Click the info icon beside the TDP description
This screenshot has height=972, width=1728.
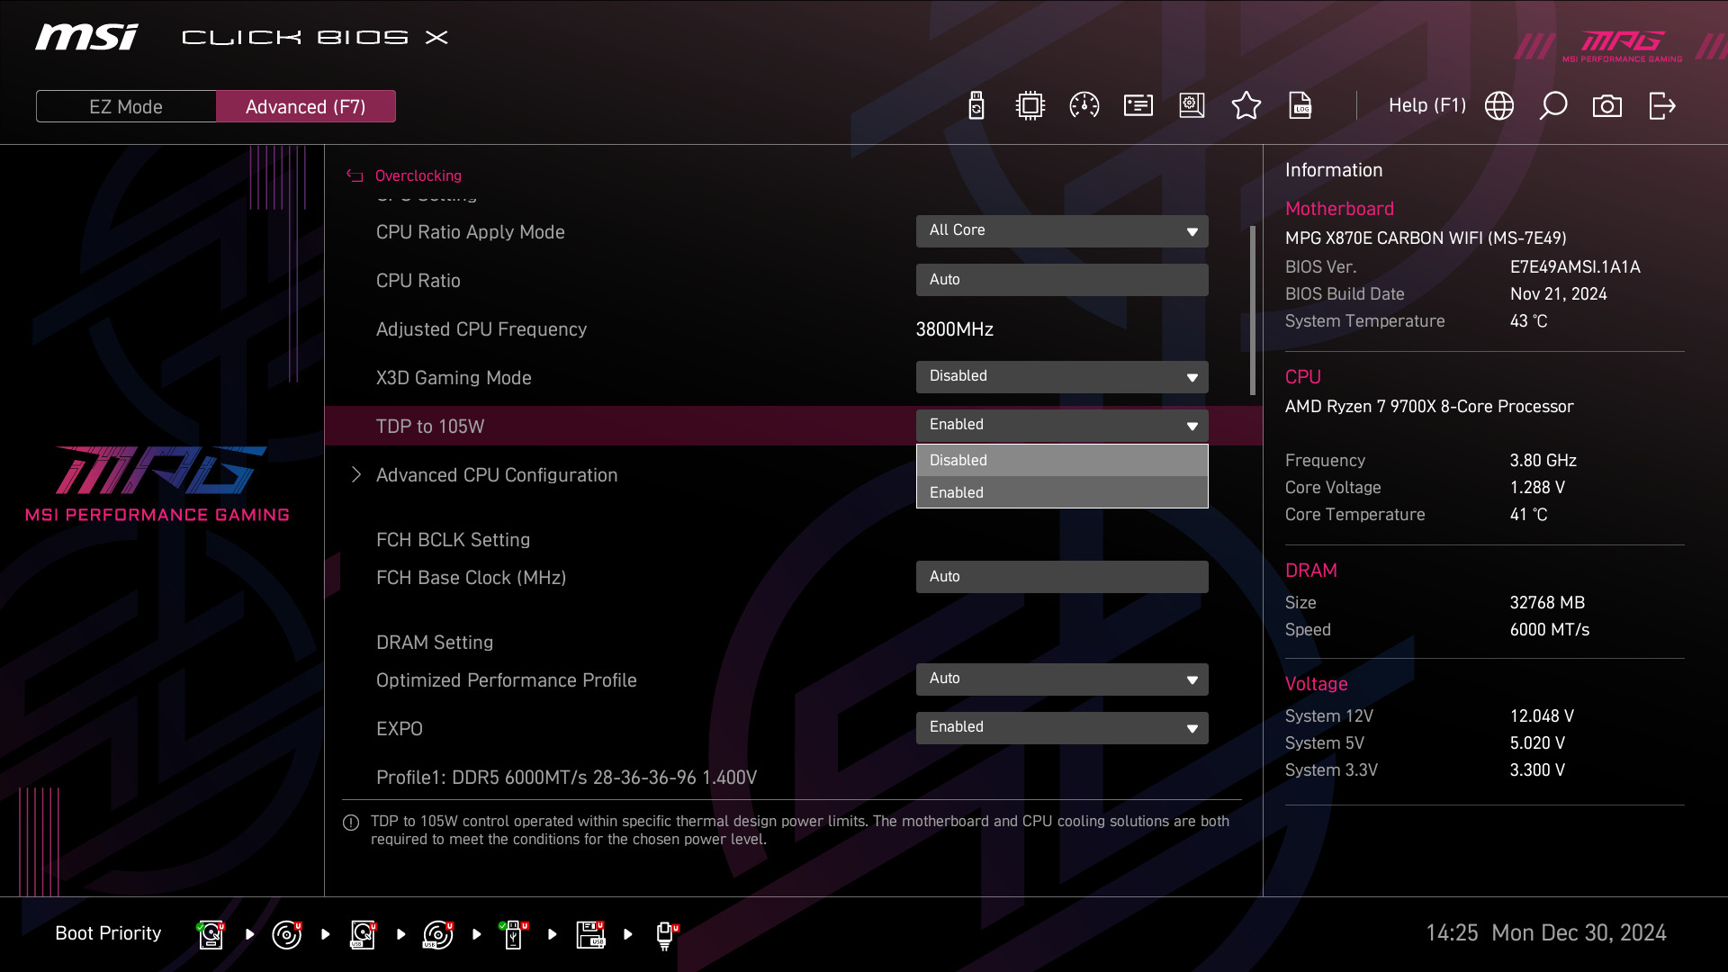pyautogui.click(x=351, y=823)
